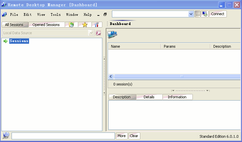Click the Standard Edition 6.0.1.0 text

tap(219, 136)
